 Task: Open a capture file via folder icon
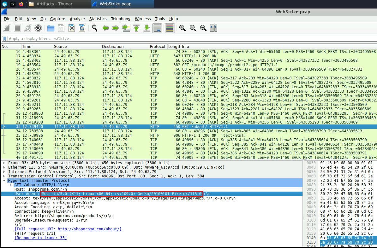point(51,28)
